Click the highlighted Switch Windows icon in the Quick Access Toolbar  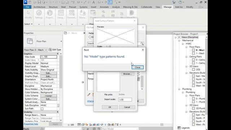(x=110, y=2)
